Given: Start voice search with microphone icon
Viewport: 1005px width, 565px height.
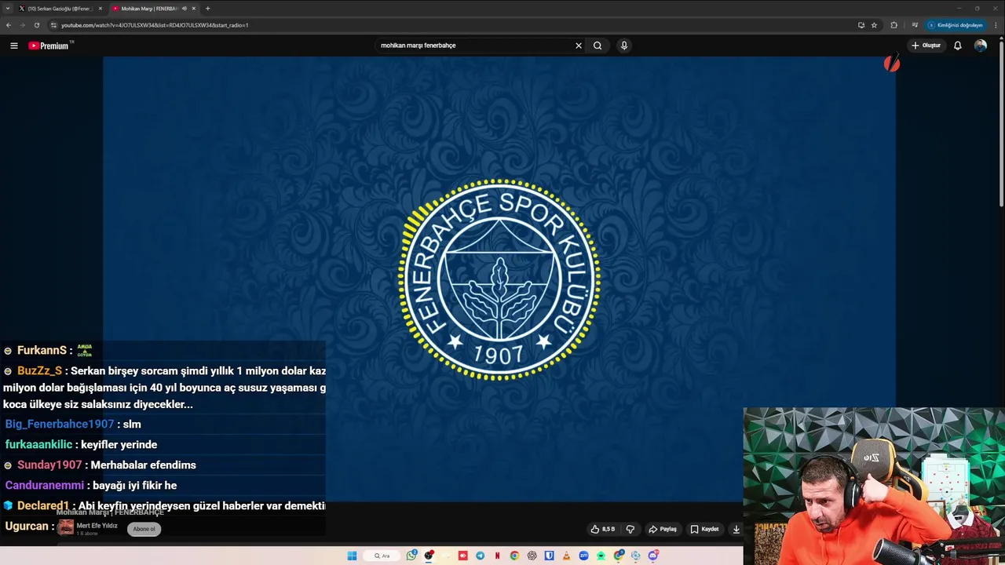Looking at the screenshot, I should pos(624,46).
